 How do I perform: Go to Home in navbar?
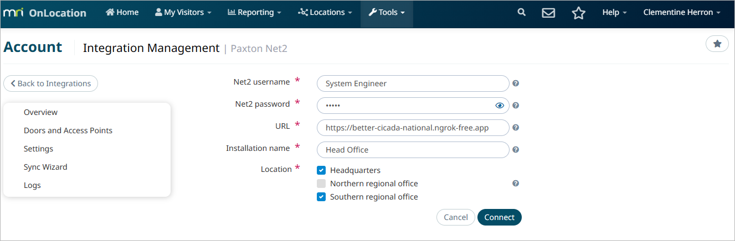click(x=122, y=12)
